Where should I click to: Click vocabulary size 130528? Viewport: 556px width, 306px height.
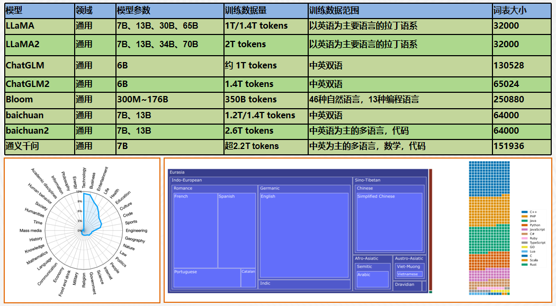point(522,66)
